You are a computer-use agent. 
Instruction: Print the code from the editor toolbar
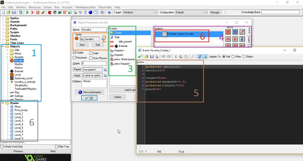pyautogui.click(x=157, y=57)
